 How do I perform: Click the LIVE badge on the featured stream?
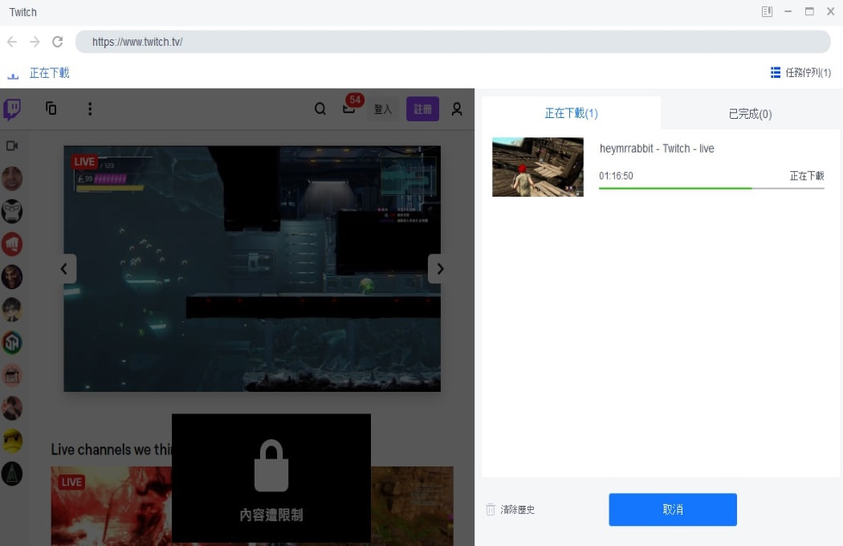click(x=84, y=162)
